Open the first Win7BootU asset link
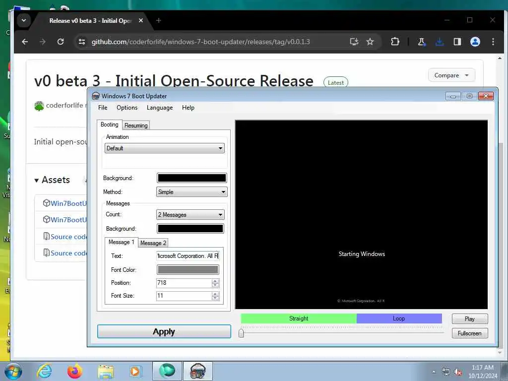 point(68,203)
